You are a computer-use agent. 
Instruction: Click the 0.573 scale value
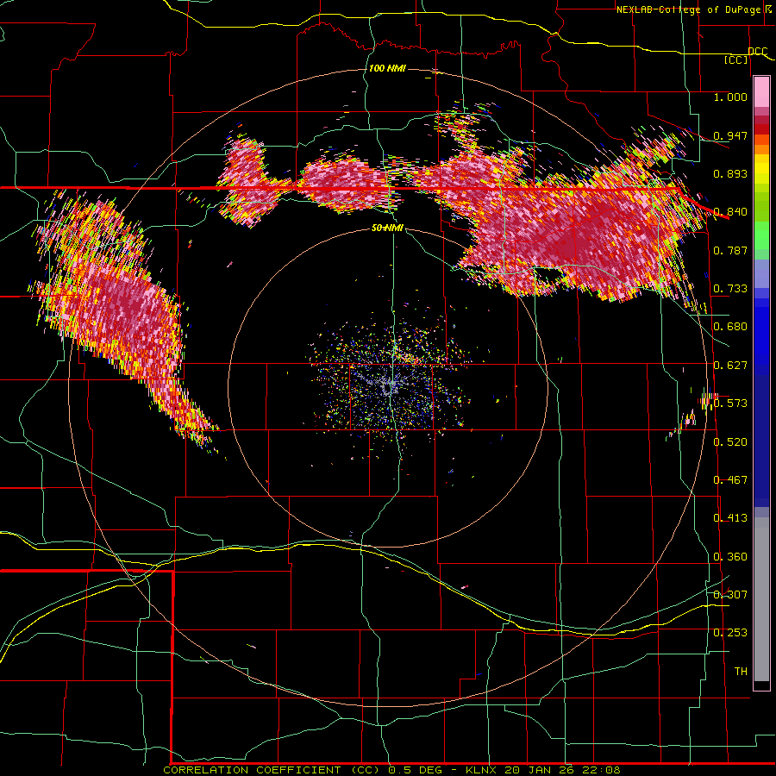(x=730, y=404)
